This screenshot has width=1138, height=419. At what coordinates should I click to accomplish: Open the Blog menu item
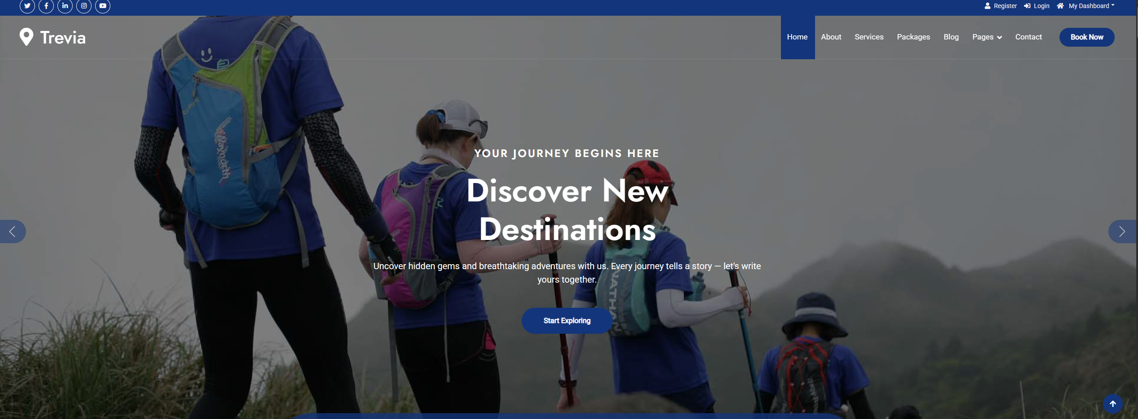coord(951,37)
